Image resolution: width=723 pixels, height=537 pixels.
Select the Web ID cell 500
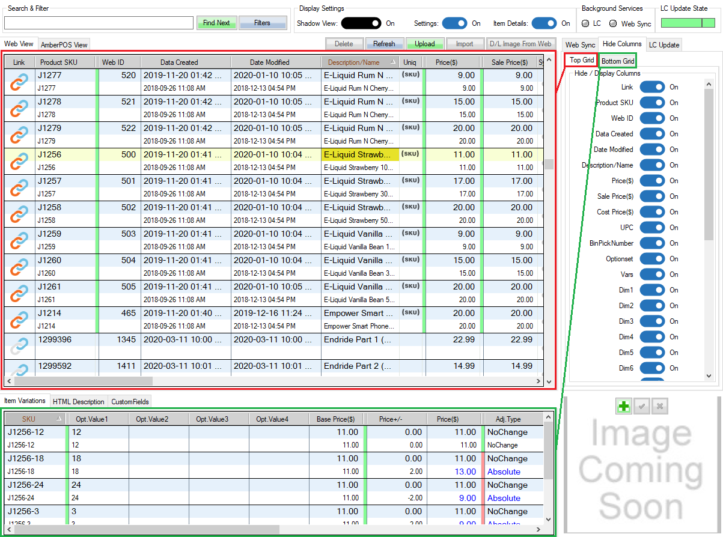pyautogui.click(x=119, y=154)
